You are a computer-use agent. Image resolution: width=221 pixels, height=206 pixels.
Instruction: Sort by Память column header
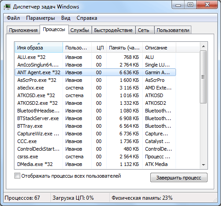[124, 48]
